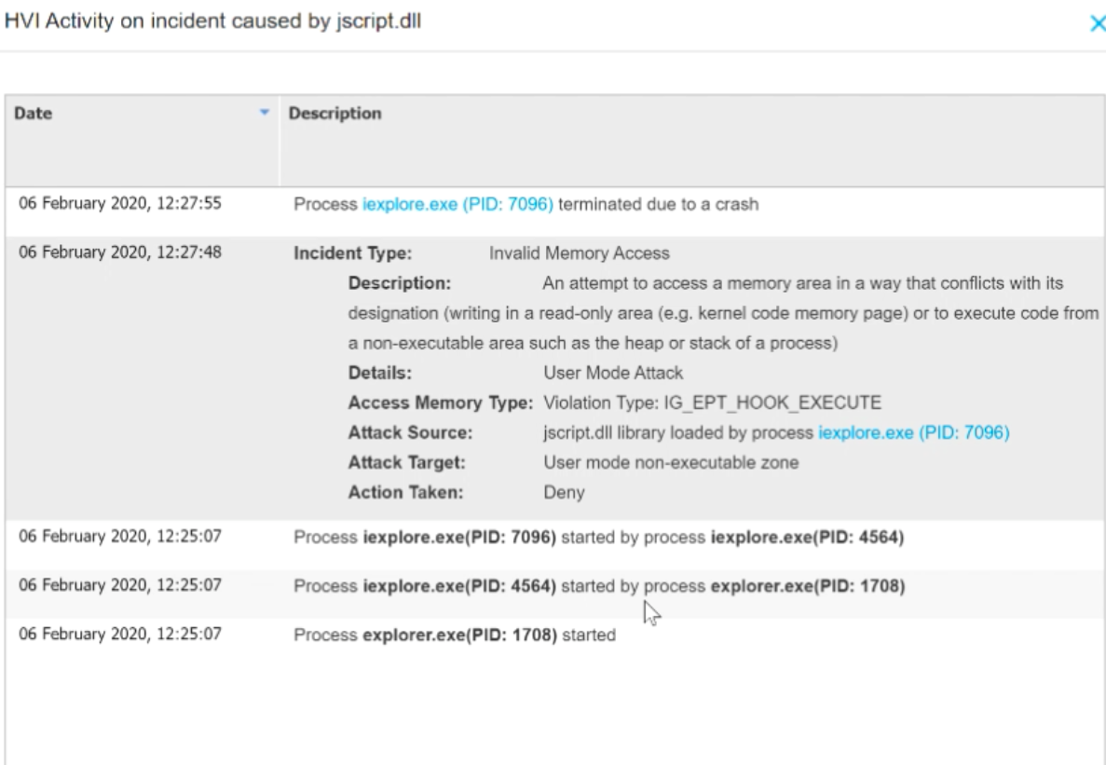The width and height of the screenshot is (1106, 765).
Task: Select the Date column header
Action: [34, 114]
